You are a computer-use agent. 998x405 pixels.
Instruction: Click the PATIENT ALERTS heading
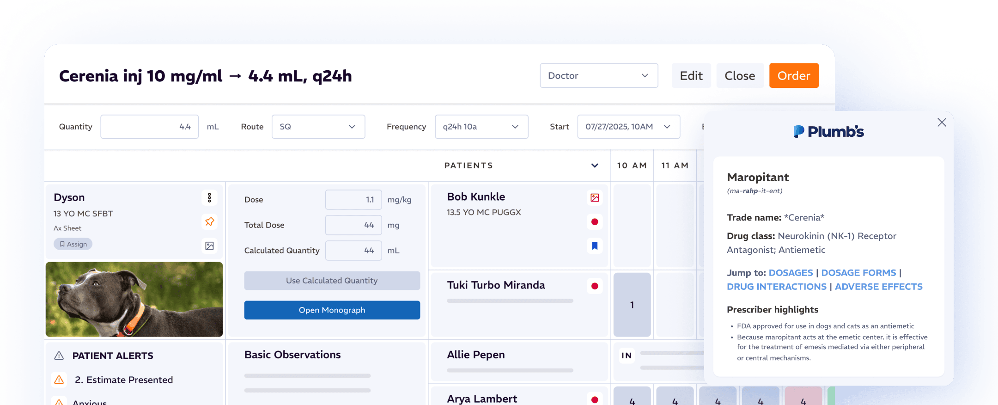pyautogui.click(x=113, y=356)
